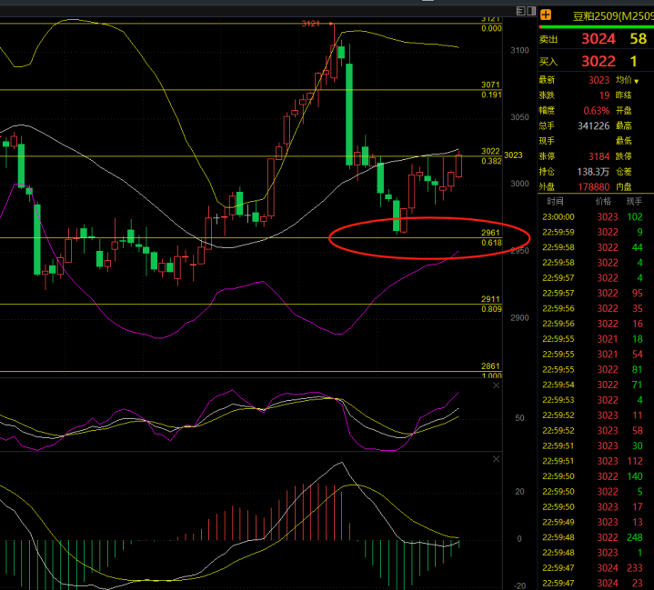The height and width of the screenshot is (590, 654).
Task: Close the MACD indicator sub-panel
Action: [496, 460]
